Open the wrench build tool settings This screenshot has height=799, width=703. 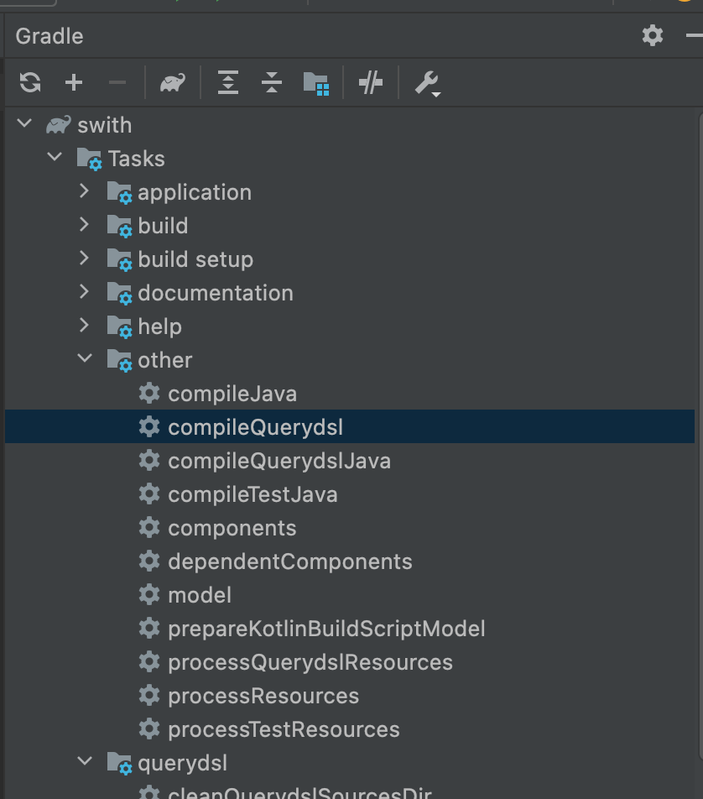[x=427, y=84]
